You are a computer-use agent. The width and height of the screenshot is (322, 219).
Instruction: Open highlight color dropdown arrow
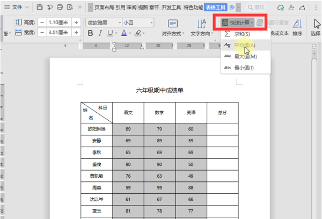143,33
